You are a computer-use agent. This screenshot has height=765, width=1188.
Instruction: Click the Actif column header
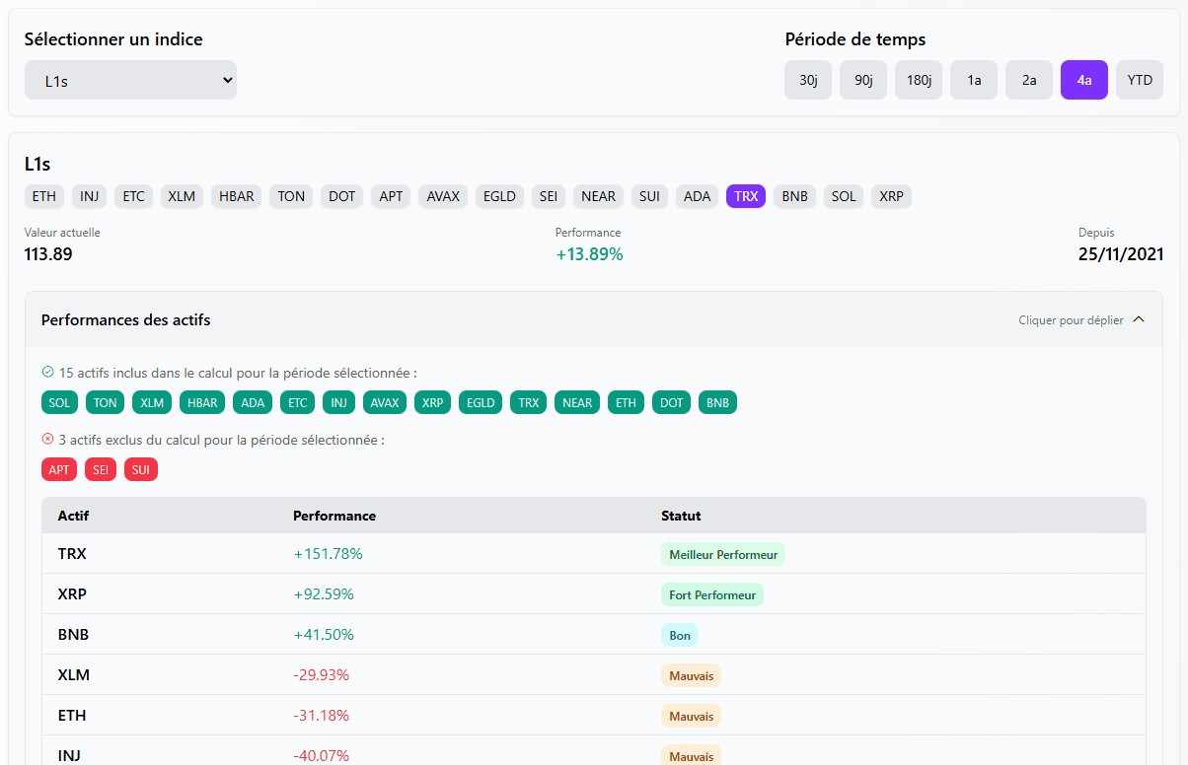click(73, 516)
